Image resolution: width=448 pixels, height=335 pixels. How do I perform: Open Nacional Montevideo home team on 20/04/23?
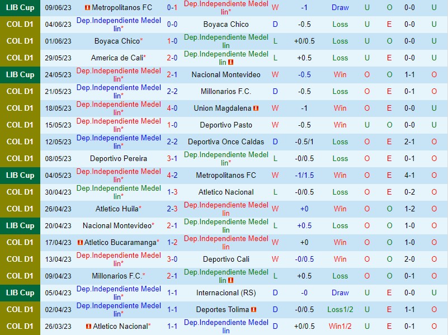pos(117,225)
